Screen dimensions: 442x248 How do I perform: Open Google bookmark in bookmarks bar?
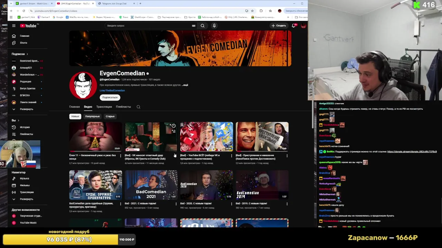pos(58,17)
